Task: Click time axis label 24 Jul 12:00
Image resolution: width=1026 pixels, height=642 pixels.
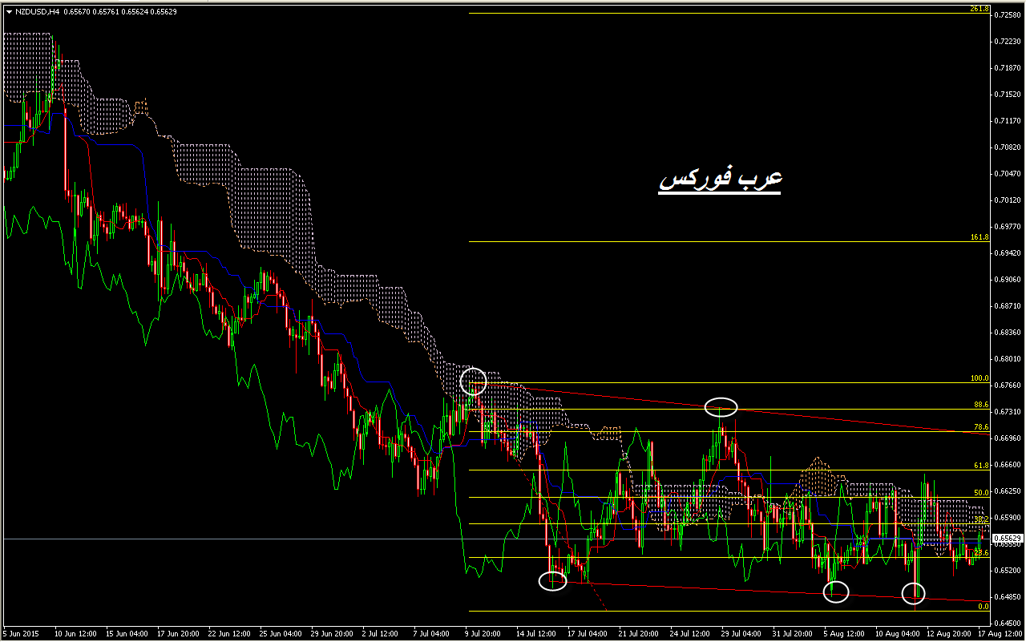Action: pos(691,634)
